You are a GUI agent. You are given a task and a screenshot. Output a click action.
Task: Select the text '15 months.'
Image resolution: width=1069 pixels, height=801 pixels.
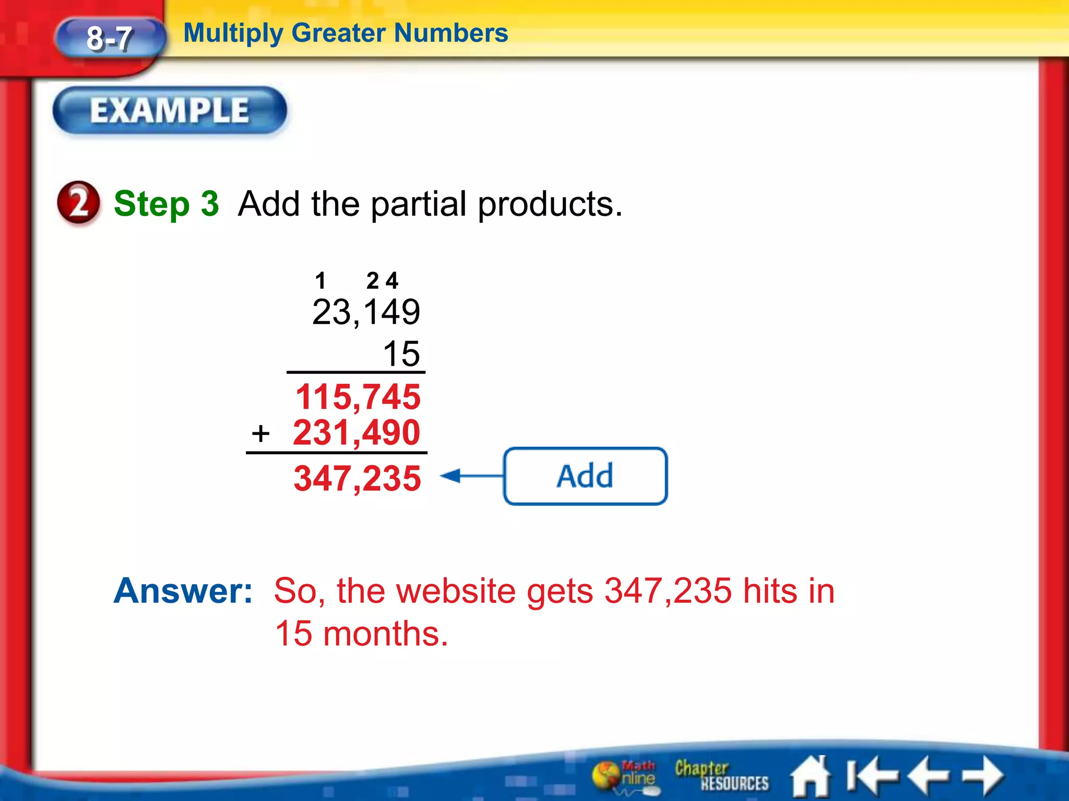point(361,634)
